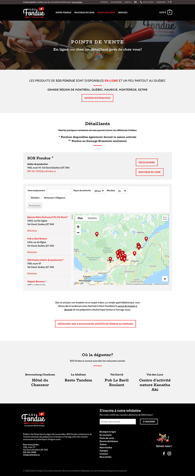
Task: Click the store list scrollbar
Action: pos(72,217)
